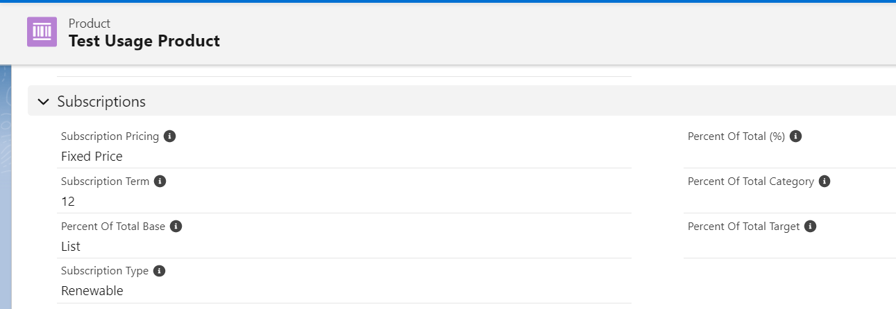Click the Subscription Term value 12

pyautogui.click(x=68, y=202)
